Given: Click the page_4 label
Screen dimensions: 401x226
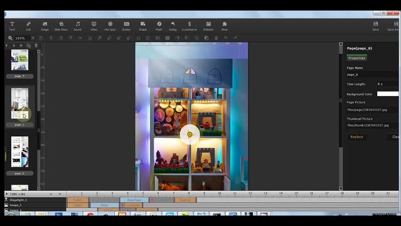Looking at the screenshot, I should pyautogui.click(x=19, y=76).
